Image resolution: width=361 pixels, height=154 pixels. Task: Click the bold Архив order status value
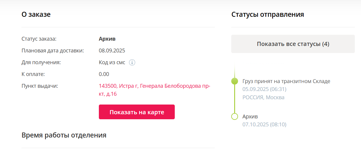pos(107,39)
